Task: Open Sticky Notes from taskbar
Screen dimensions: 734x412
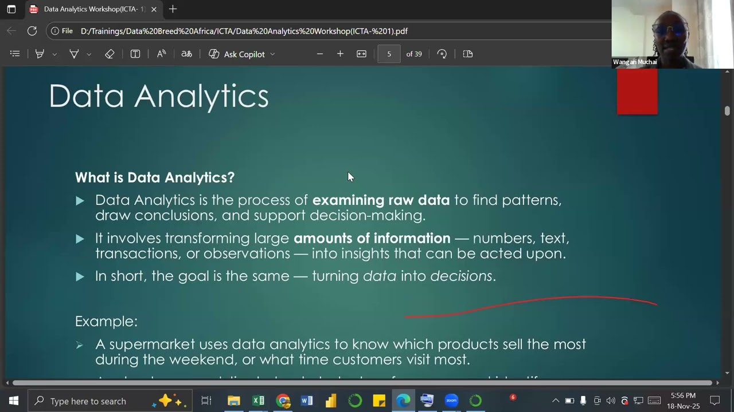Action: click(x=379, y=401)
